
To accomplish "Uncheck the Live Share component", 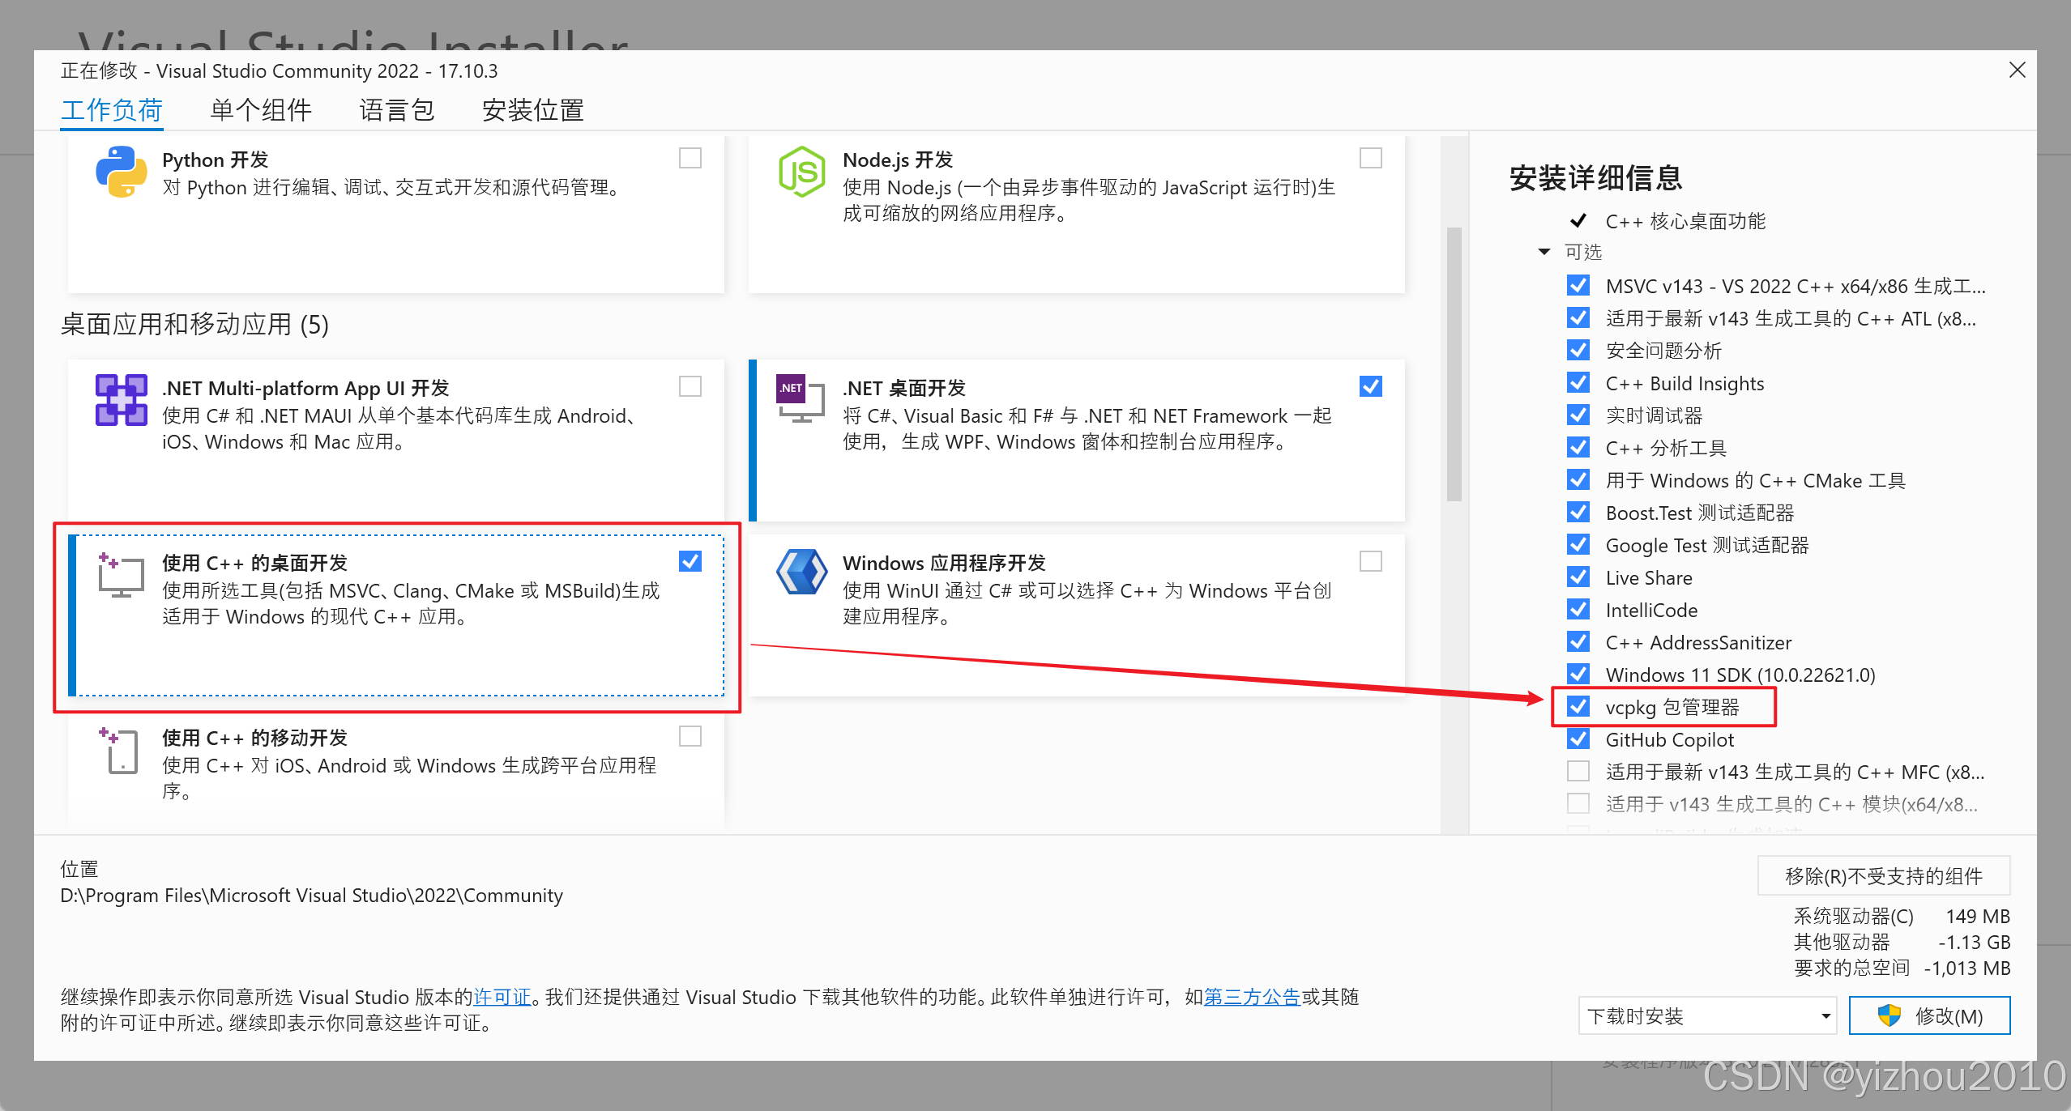I will point(1578,577).
